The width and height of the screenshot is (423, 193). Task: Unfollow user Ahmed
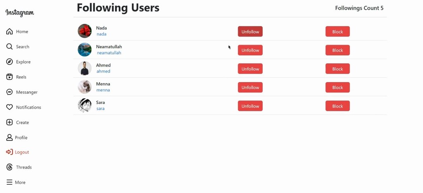[x=250, y=69]
